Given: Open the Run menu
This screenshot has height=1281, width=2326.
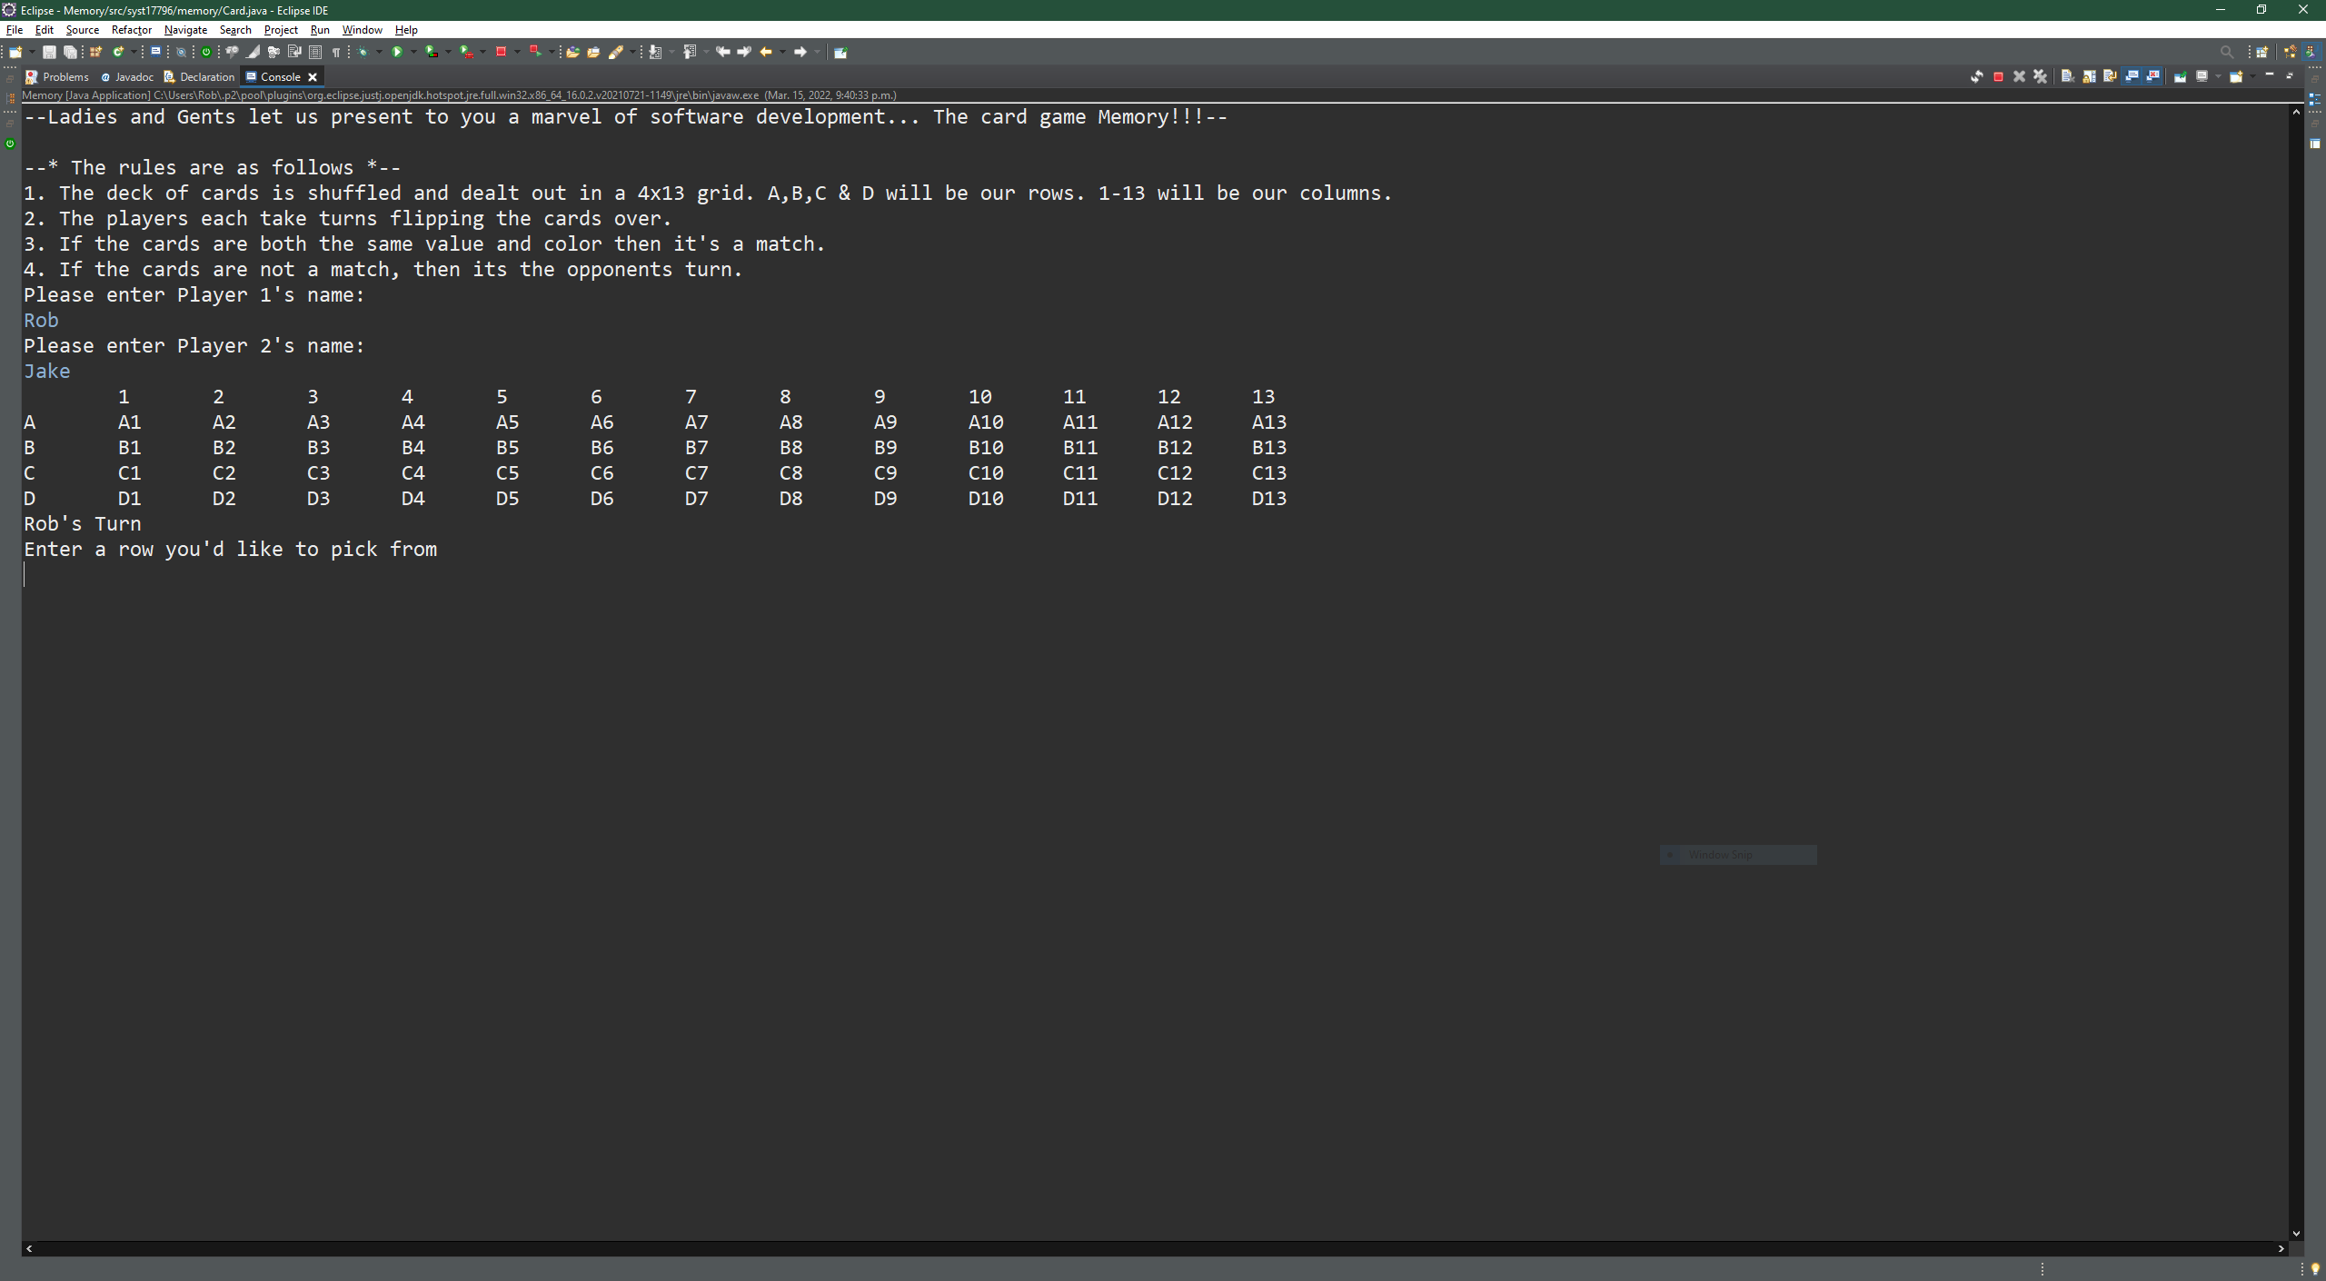Looking at the screenshot, I should [x=319, y=29].
